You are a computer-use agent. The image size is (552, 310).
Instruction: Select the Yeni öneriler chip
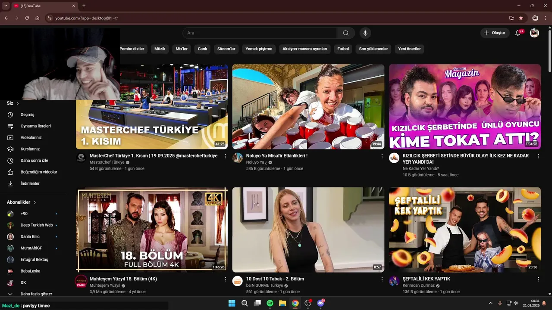[409, 49]
